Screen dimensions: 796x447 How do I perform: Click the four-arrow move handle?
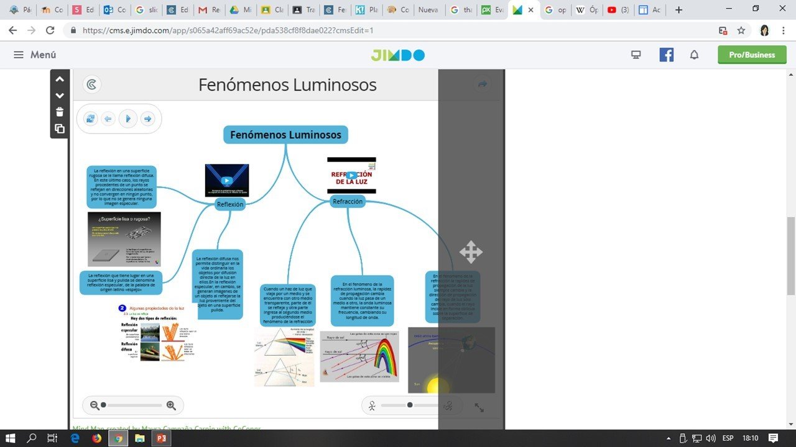[x=471, y=252]
